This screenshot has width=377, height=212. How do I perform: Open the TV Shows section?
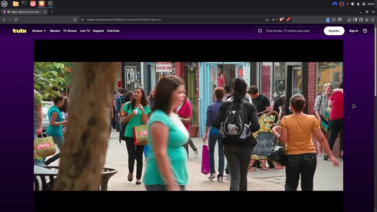(x=70, y=31)
